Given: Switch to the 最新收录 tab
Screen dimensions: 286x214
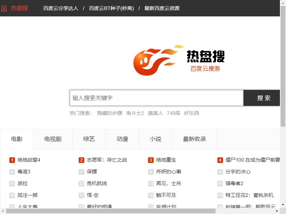Looking at the screenshot, I should [194, 139].
